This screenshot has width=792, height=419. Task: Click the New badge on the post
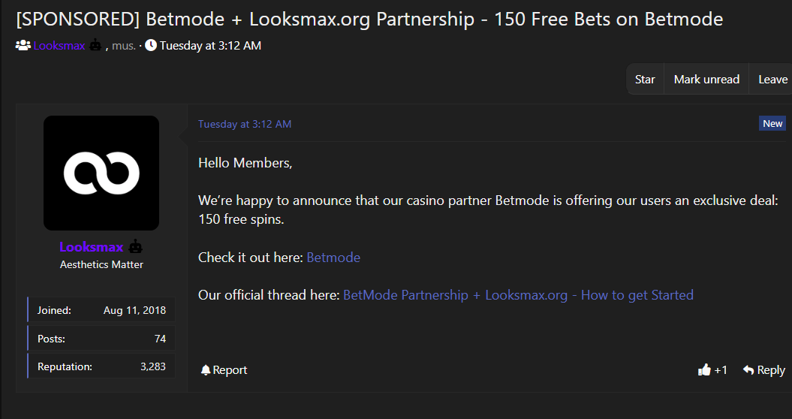(x=772, y=124)
